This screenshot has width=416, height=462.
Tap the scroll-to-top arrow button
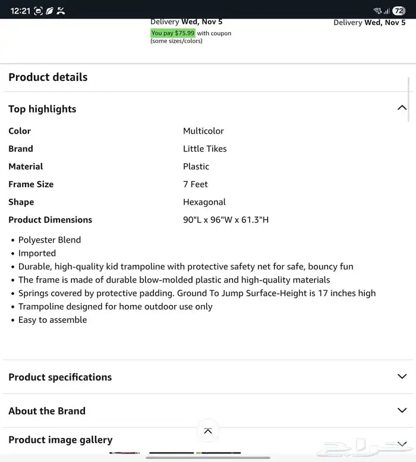207,431
